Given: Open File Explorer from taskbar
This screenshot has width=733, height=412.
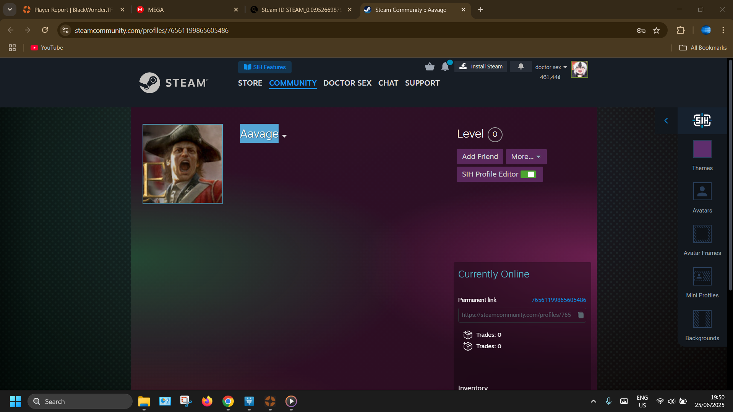Looking at the screenshot, I should (144, 401).
